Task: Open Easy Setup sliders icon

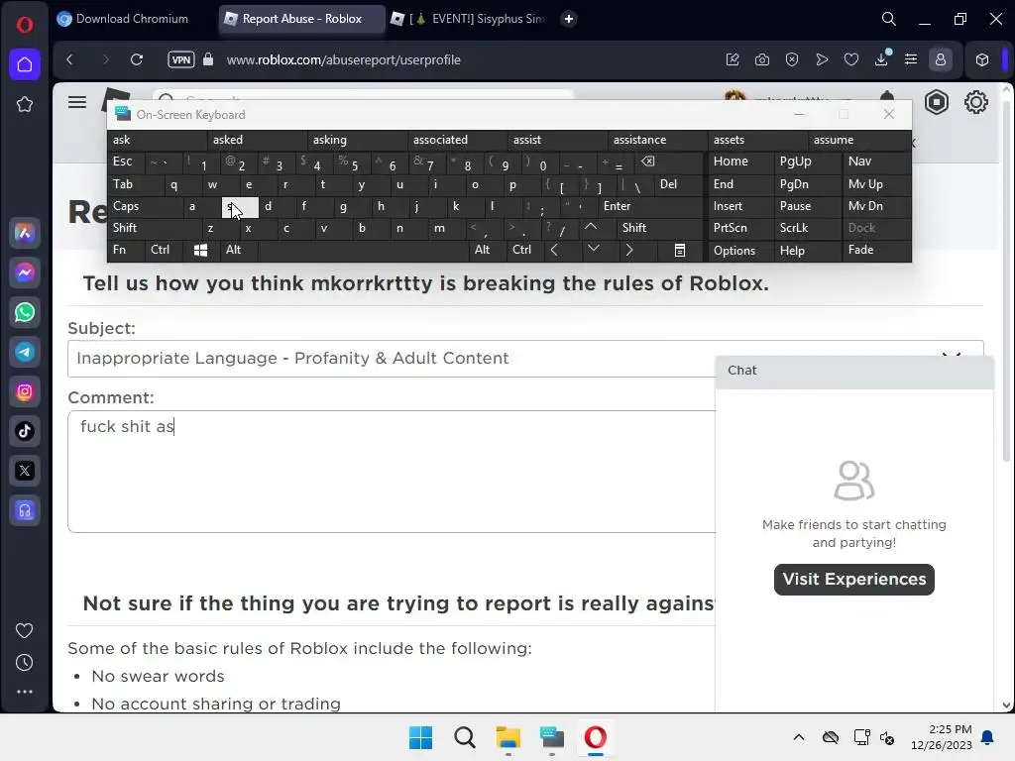Action: [x=911, y=59]
